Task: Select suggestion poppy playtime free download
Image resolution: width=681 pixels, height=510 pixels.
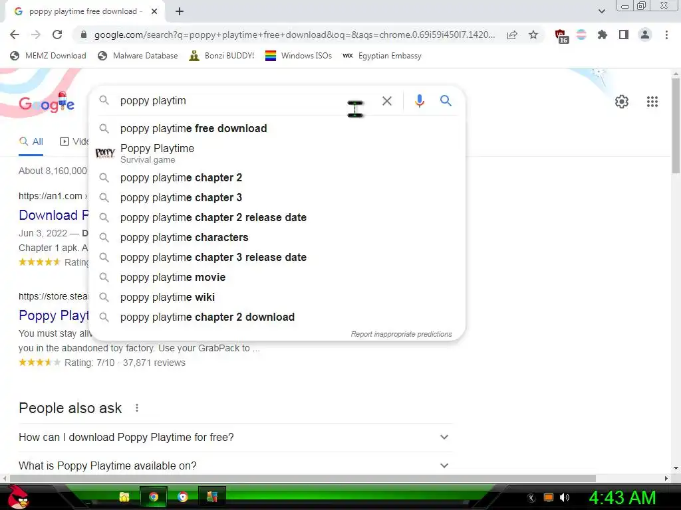Action: pyautogui.click(x=277, y=128)
